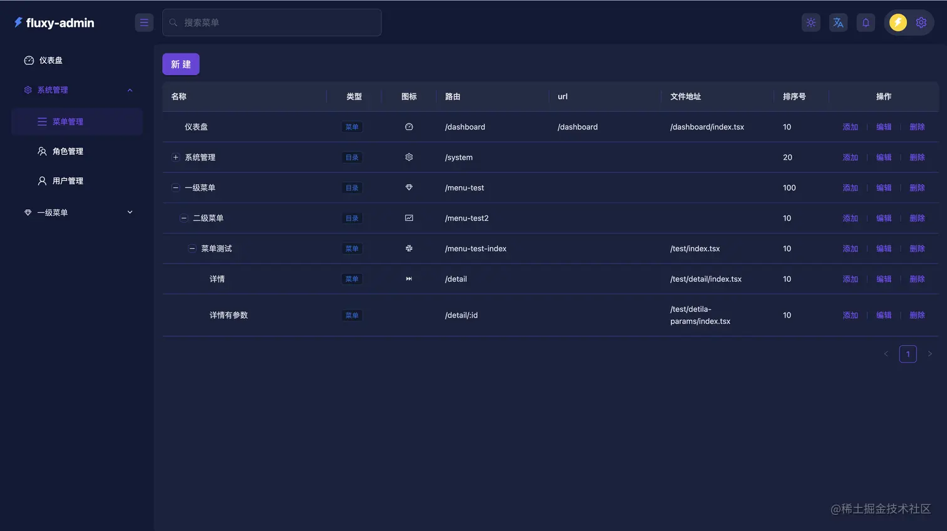Click 编辑 in /system row
947x531 pixels.
(x=884, y=157)
